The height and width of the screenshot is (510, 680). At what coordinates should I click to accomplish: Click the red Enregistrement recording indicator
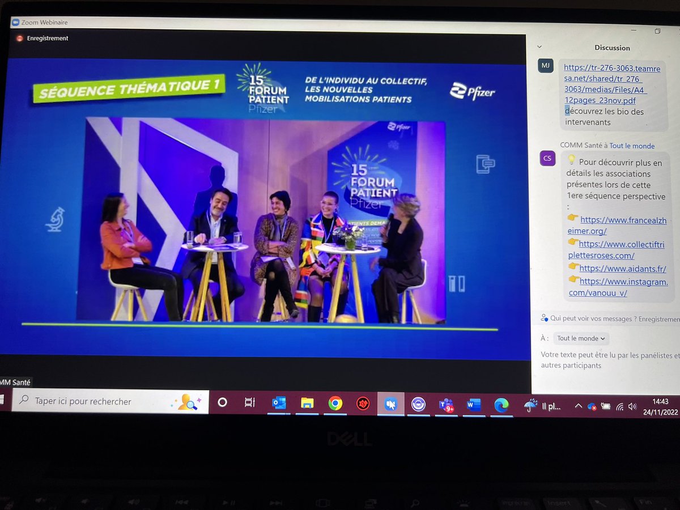(x=42, y=38)
